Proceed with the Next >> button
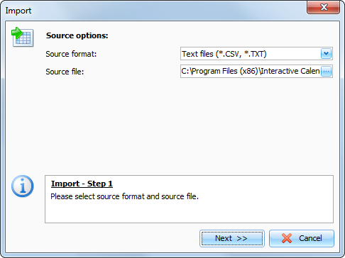The image size is (345, 258). coord(232,238)
